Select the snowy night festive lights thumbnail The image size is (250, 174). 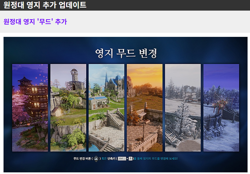(221, 108)
